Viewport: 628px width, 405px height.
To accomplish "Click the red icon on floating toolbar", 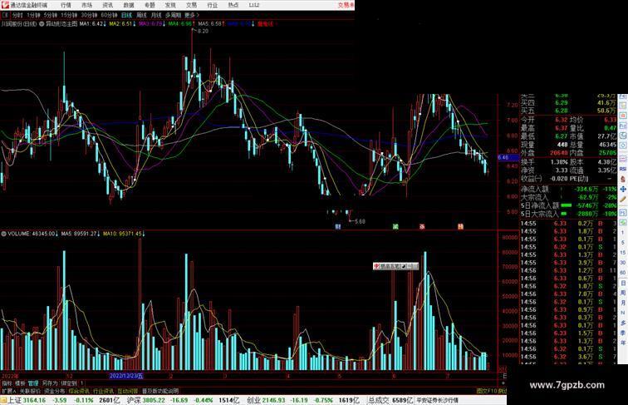I will coord(376,266).
